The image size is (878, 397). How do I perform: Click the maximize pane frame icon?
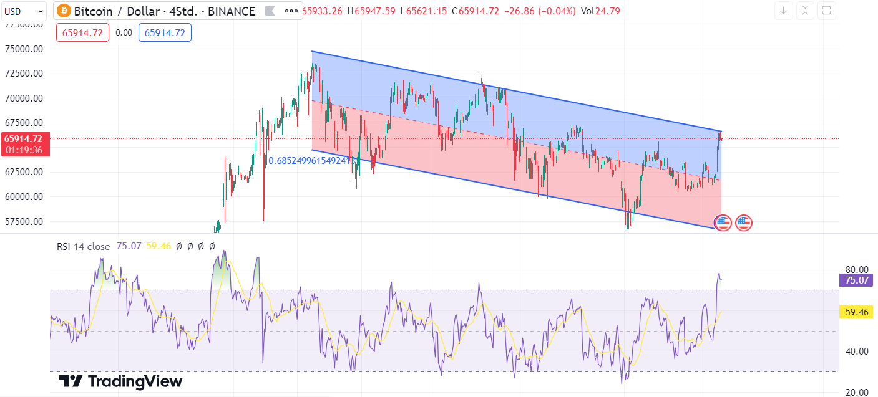(826, 11)
